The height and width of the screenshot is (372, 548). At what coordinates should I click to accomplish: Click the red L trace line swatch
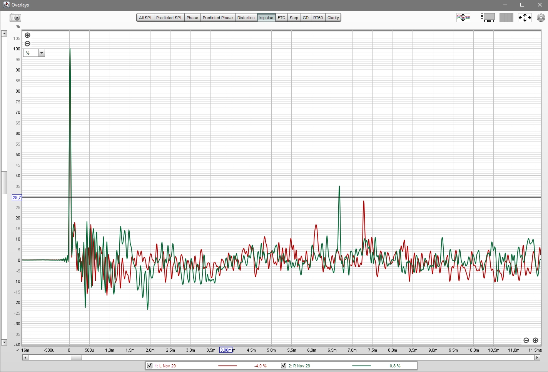227,366
